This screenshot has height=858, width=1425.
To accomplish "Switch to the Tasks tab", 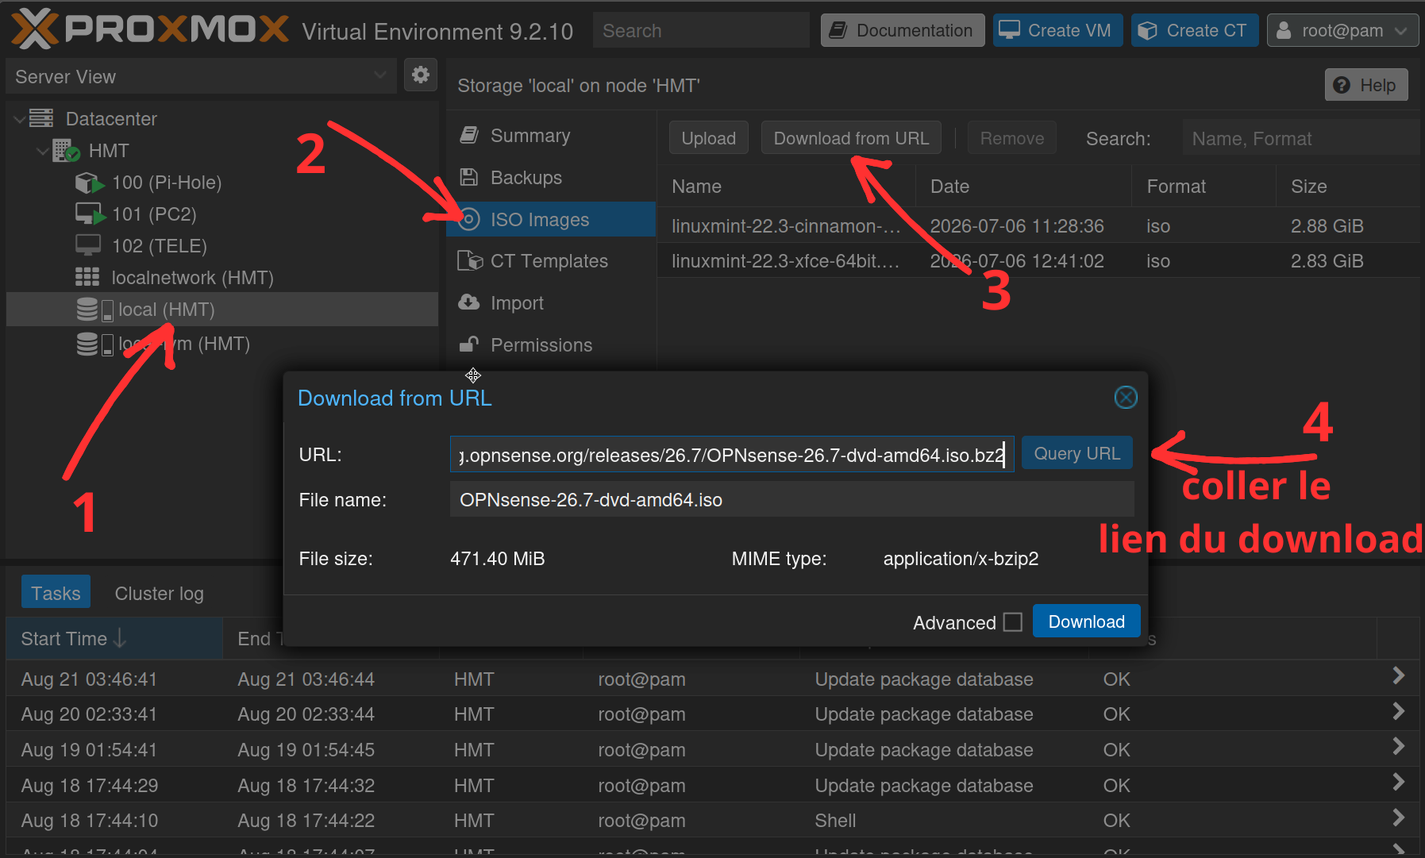I will [56, 593].
